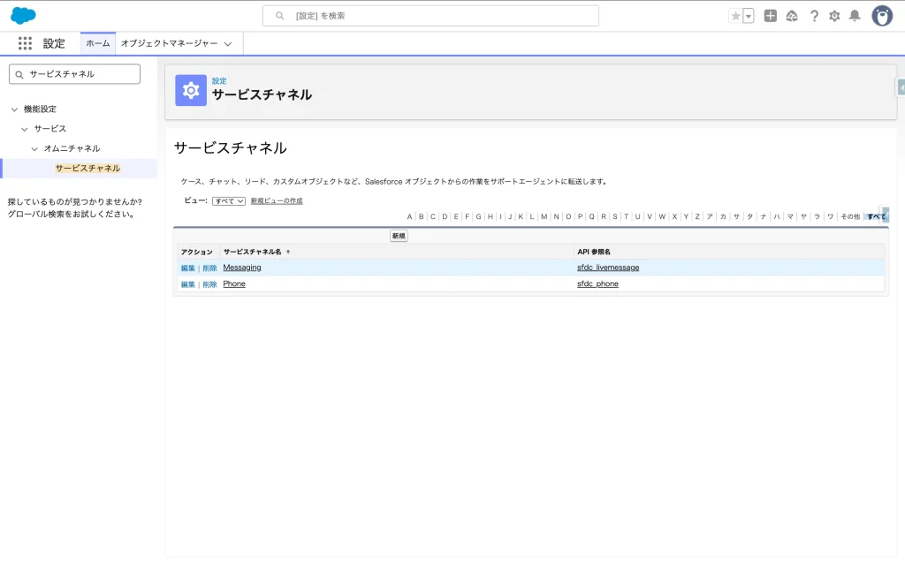Open the global actions plus icon
Screen dimensions: 905x565
coord(771,16)
